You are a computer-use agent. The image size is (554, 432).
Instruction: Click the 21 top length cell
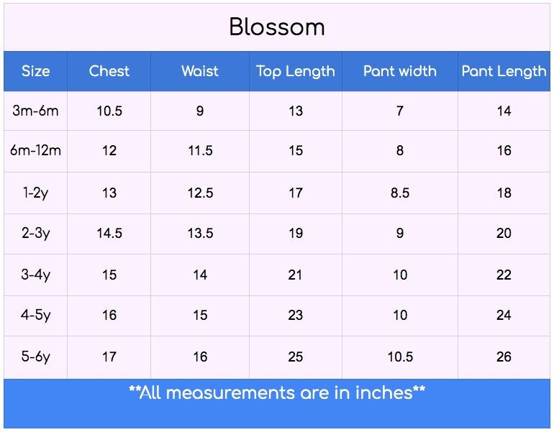click(296, 275)
